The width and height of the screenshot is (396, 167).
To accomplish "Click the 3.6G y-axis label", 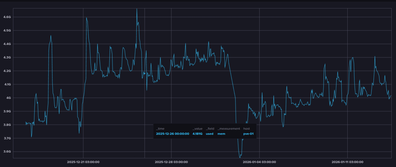I will [x=7, y=152].
